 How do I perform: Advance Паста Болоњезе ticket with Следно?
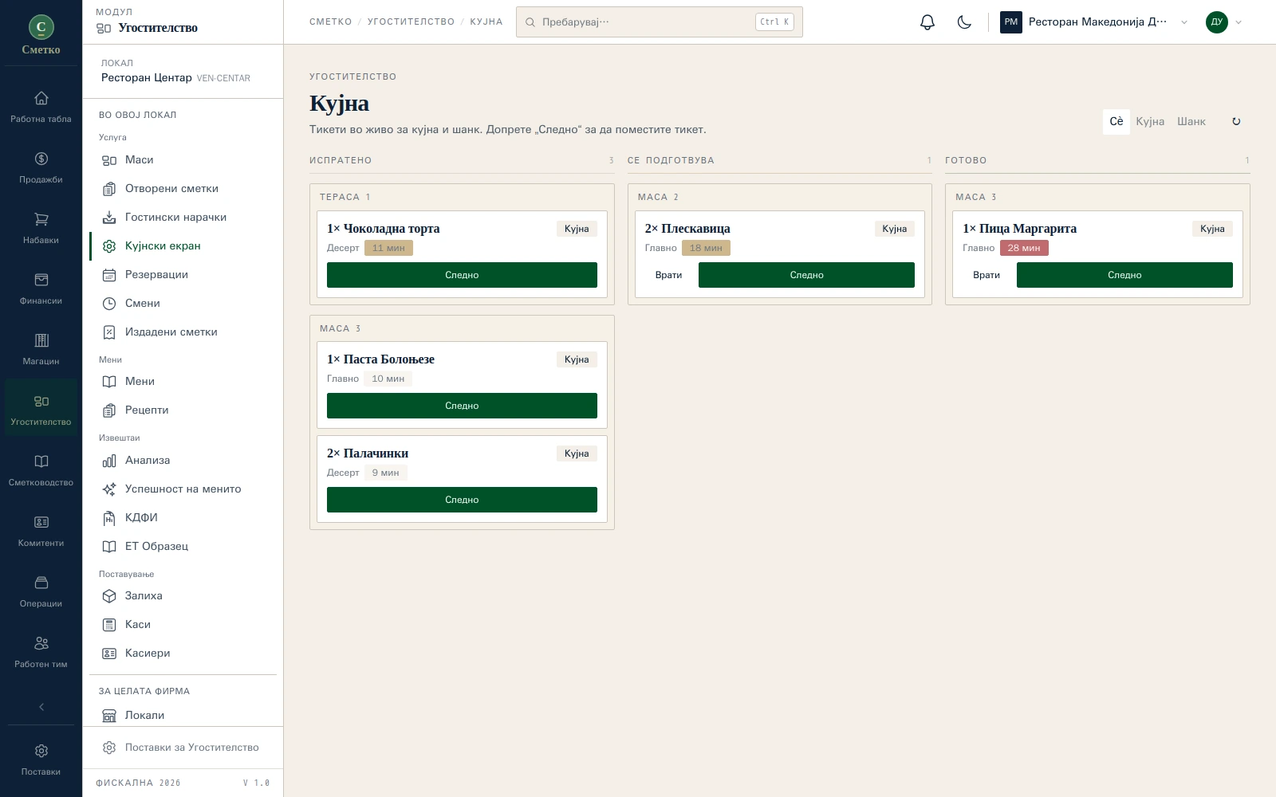(x=462, y=406)
